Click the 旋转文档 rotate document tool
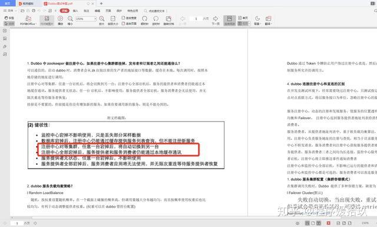The image size is (377, 227). pyautogui.click(x=168, y=21)
